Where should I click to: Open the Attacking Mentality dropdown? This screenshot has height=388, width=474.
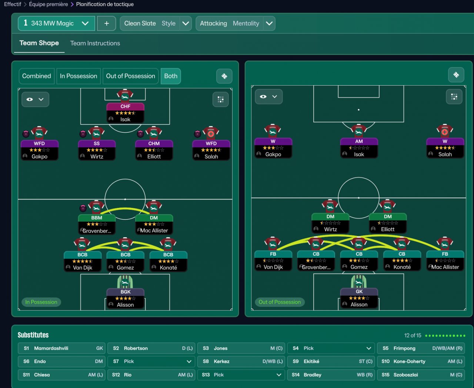point(236,23)
